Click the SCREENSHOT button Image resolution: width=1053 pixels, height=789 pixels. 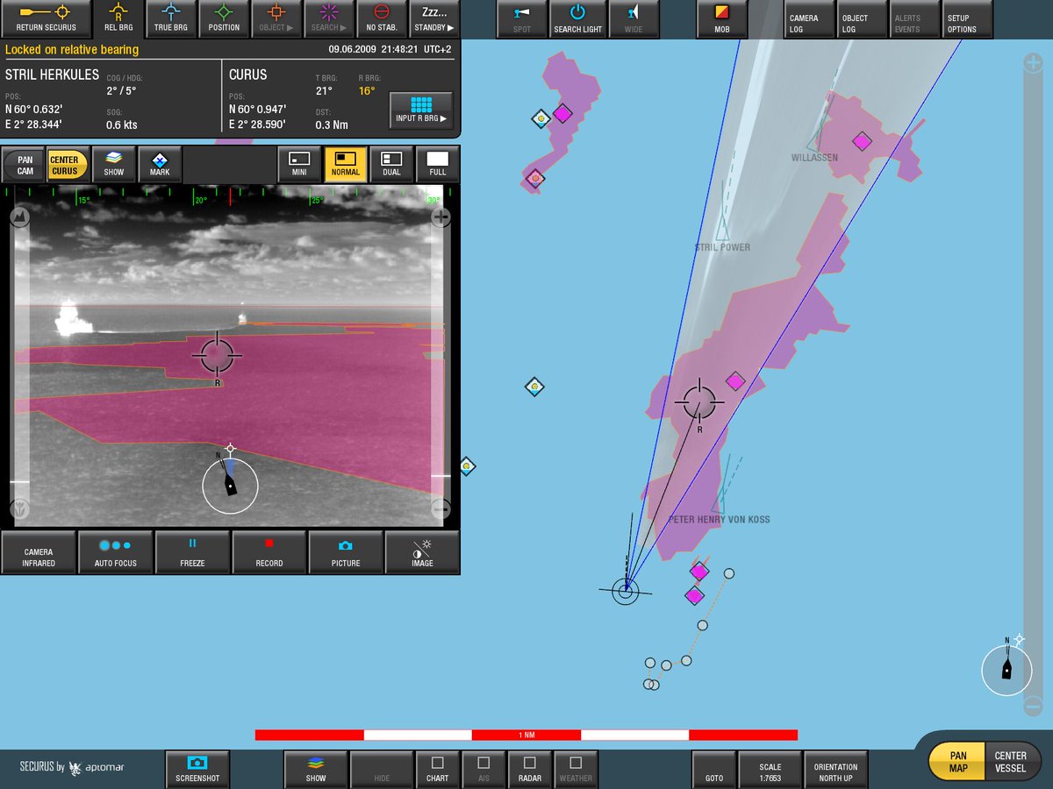pyautogui.click(x=197, y=769)
